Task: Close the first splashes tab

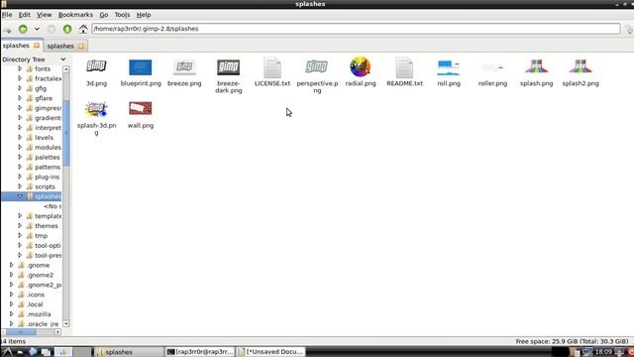Action: [x=37, y=46]
